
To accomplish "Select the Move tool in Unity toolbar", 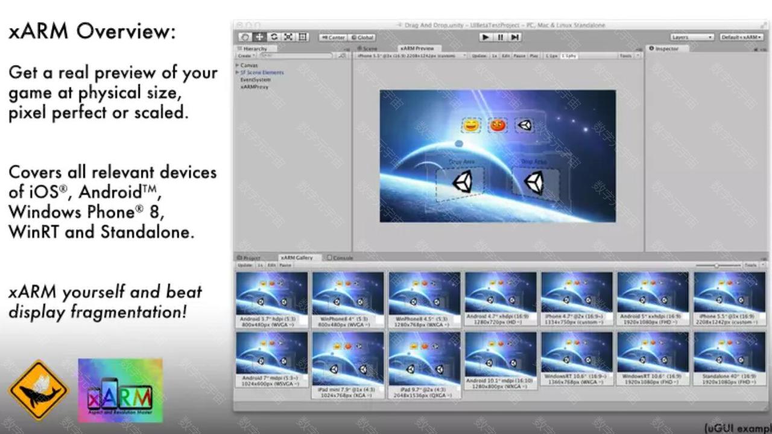I will [259, 37].
